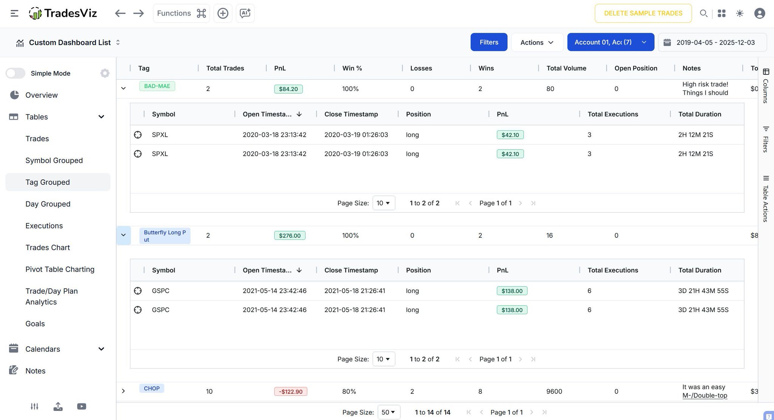Viewport: 774px width, 420px height.
Task: Open the first SPXL trade target icon
Action: click(x=138, y=135)
